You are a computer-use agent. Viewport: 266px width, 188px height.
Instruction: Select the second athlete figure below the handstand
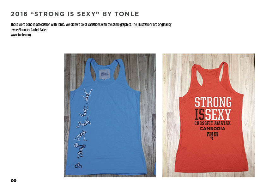[84, 111]
